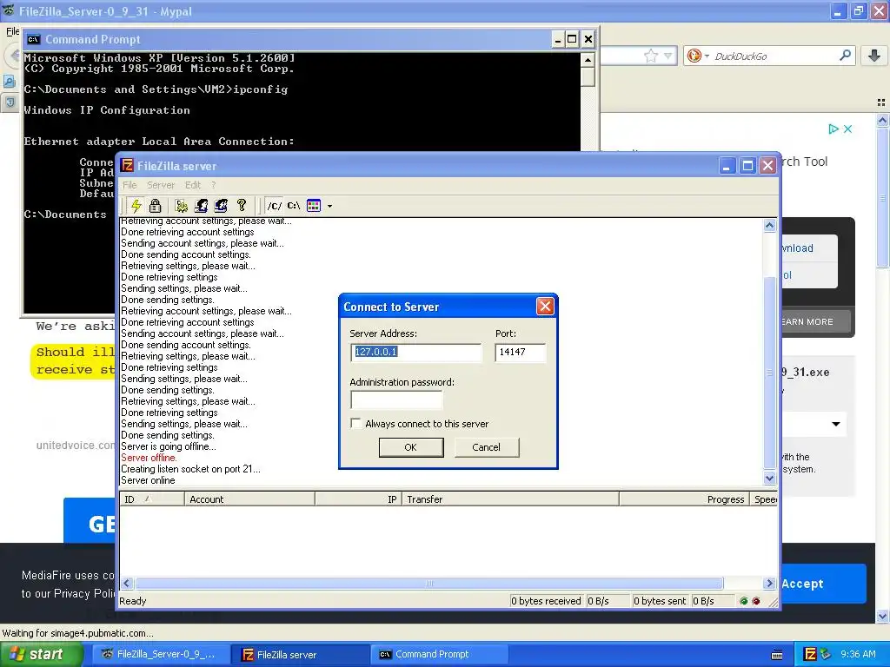The height and width of the screenshot is (667, 890).
Task: Click the DuckDuckGo search engine icon
Action: pos(694,56)
